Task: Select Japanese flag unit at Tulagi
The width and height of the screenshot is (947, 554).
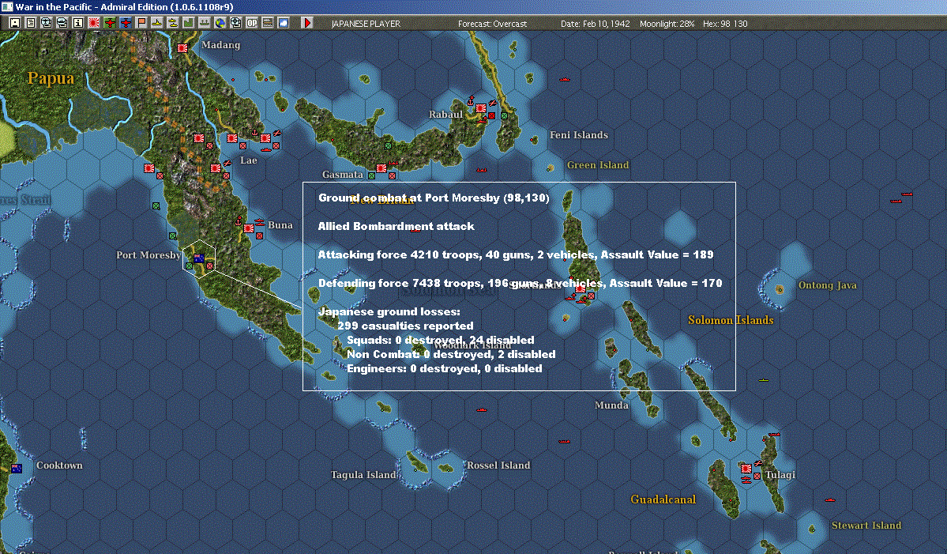Action: (x=746, y=468)
